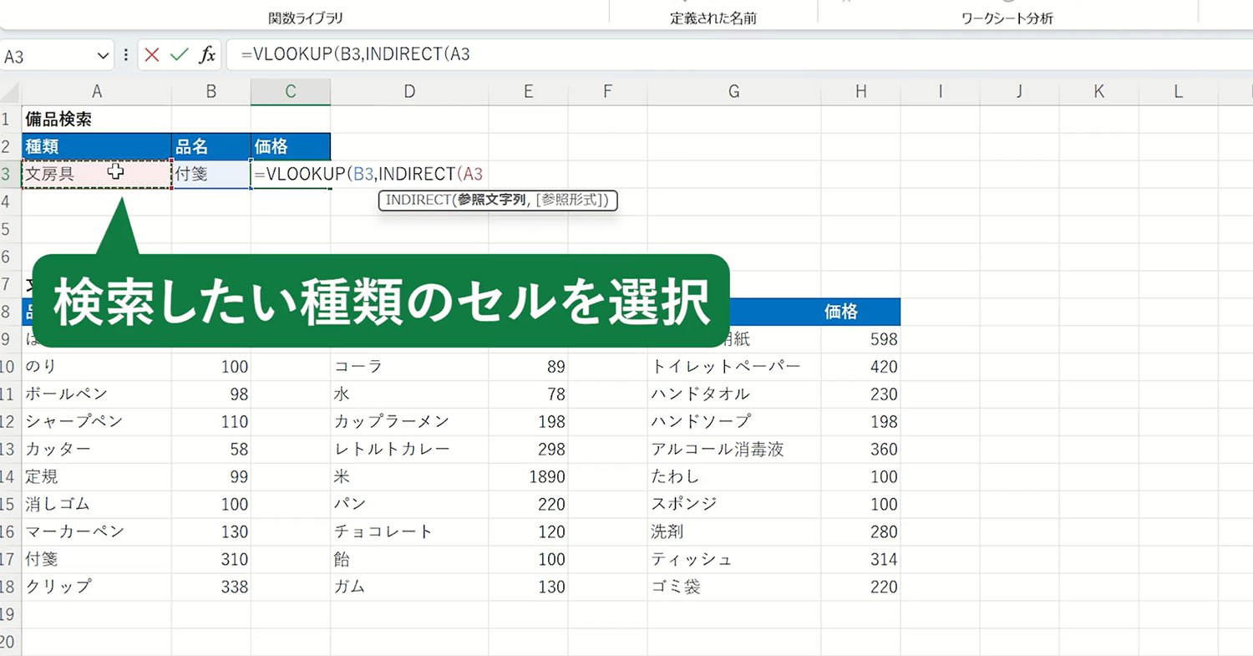1253x656 pixels.
Task: Select column L header
Action: click(x=1178, y=92)
